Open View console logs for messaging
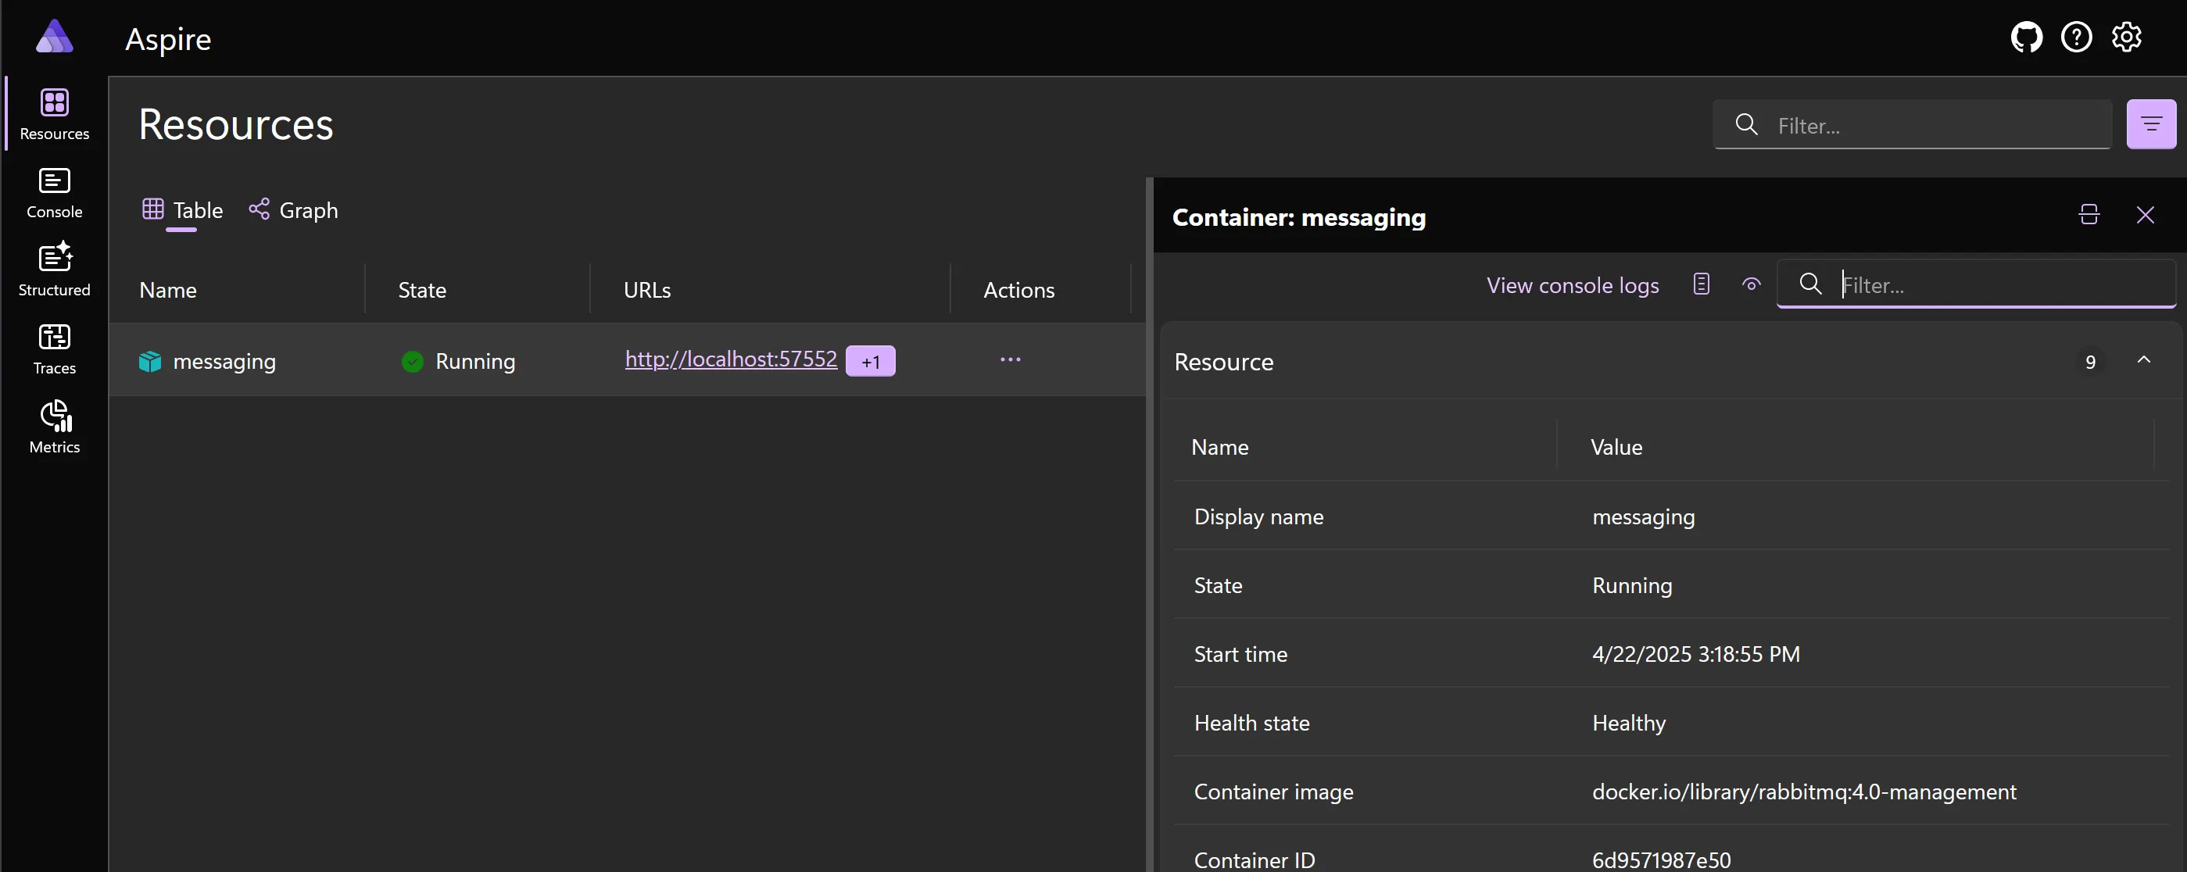 click(1572, 285)
